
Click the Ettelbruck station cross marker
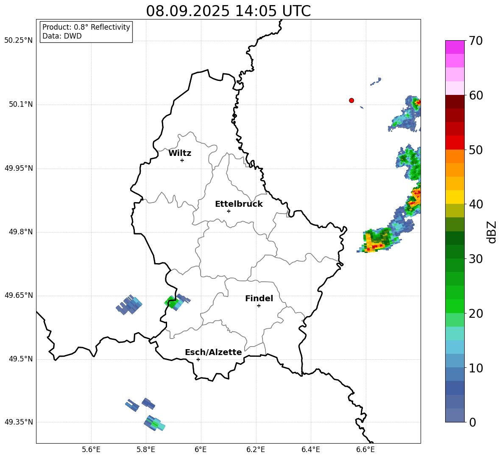coord(229,211)
